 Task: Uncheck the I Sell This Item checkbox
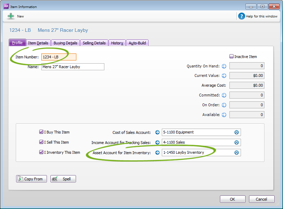(x=41, y=142)
